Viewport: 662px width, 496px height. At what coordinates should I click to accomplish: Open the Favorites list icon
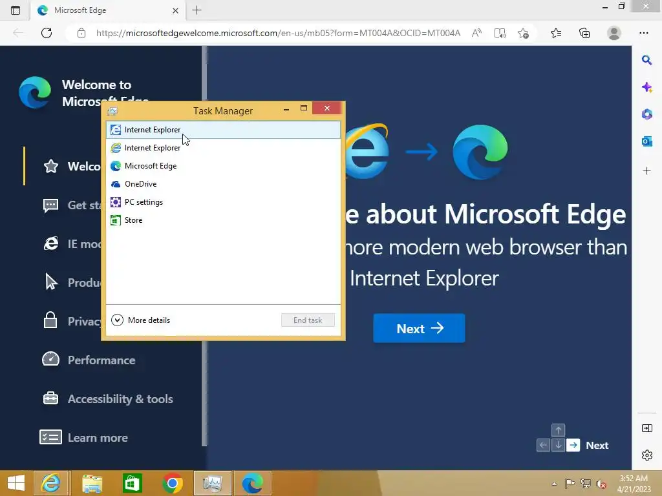[555, 33]
